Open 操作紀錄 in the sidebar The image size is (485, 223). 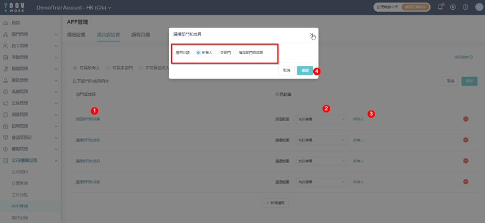click(x=21, y=218)
